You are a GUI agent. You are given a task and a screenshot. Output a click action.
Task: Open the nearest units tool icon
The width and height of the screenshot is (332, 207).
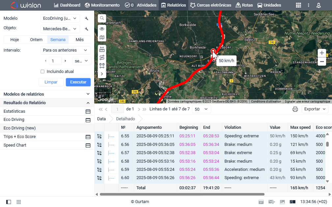[102, 66]
